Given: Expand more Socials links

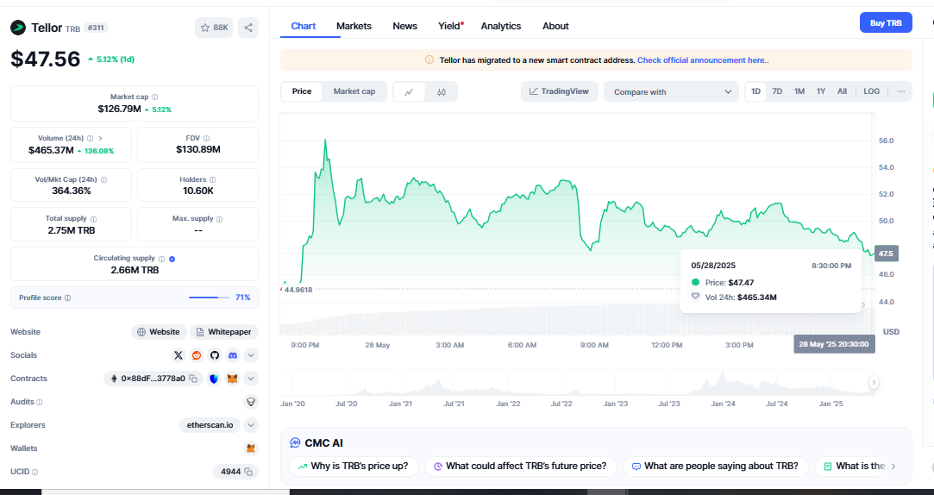Looking at the screenshot, I should pyautogui.click(x=251, y=355).
